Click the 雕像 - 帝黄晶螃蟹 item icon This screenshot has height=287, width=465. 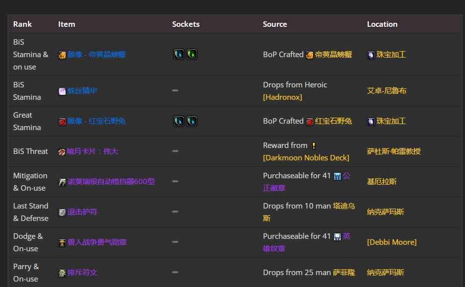62,55
